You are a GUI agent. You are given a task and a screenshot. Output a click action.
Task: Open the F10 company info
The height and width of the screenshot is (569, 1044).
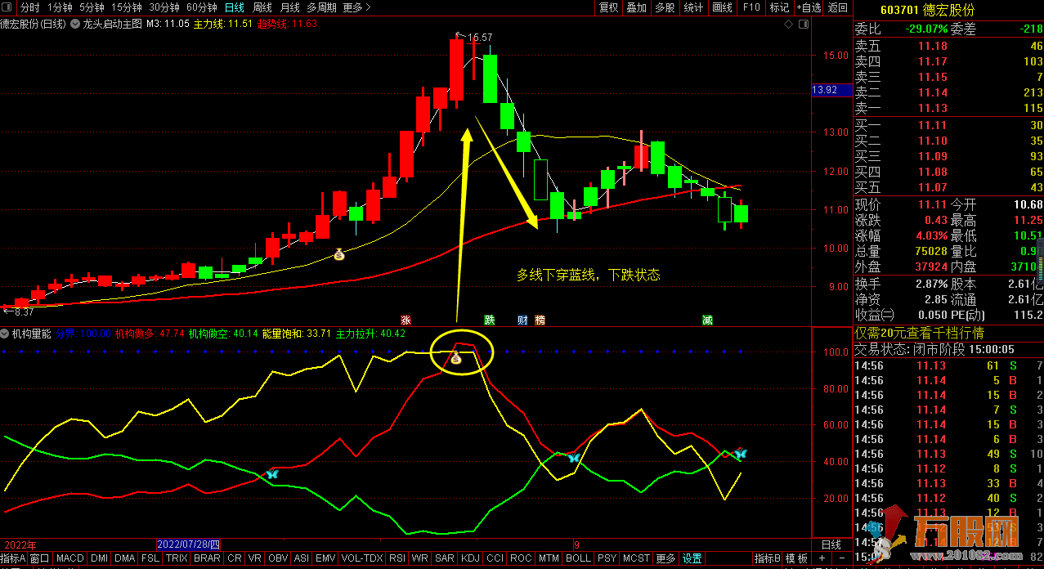751,7
